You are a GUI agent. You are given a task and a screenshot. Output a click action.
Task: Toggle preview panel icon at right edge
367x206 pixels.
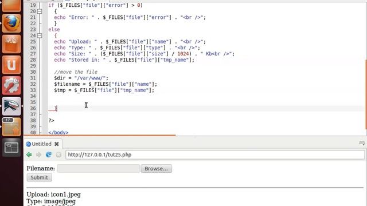coord(362,143)
